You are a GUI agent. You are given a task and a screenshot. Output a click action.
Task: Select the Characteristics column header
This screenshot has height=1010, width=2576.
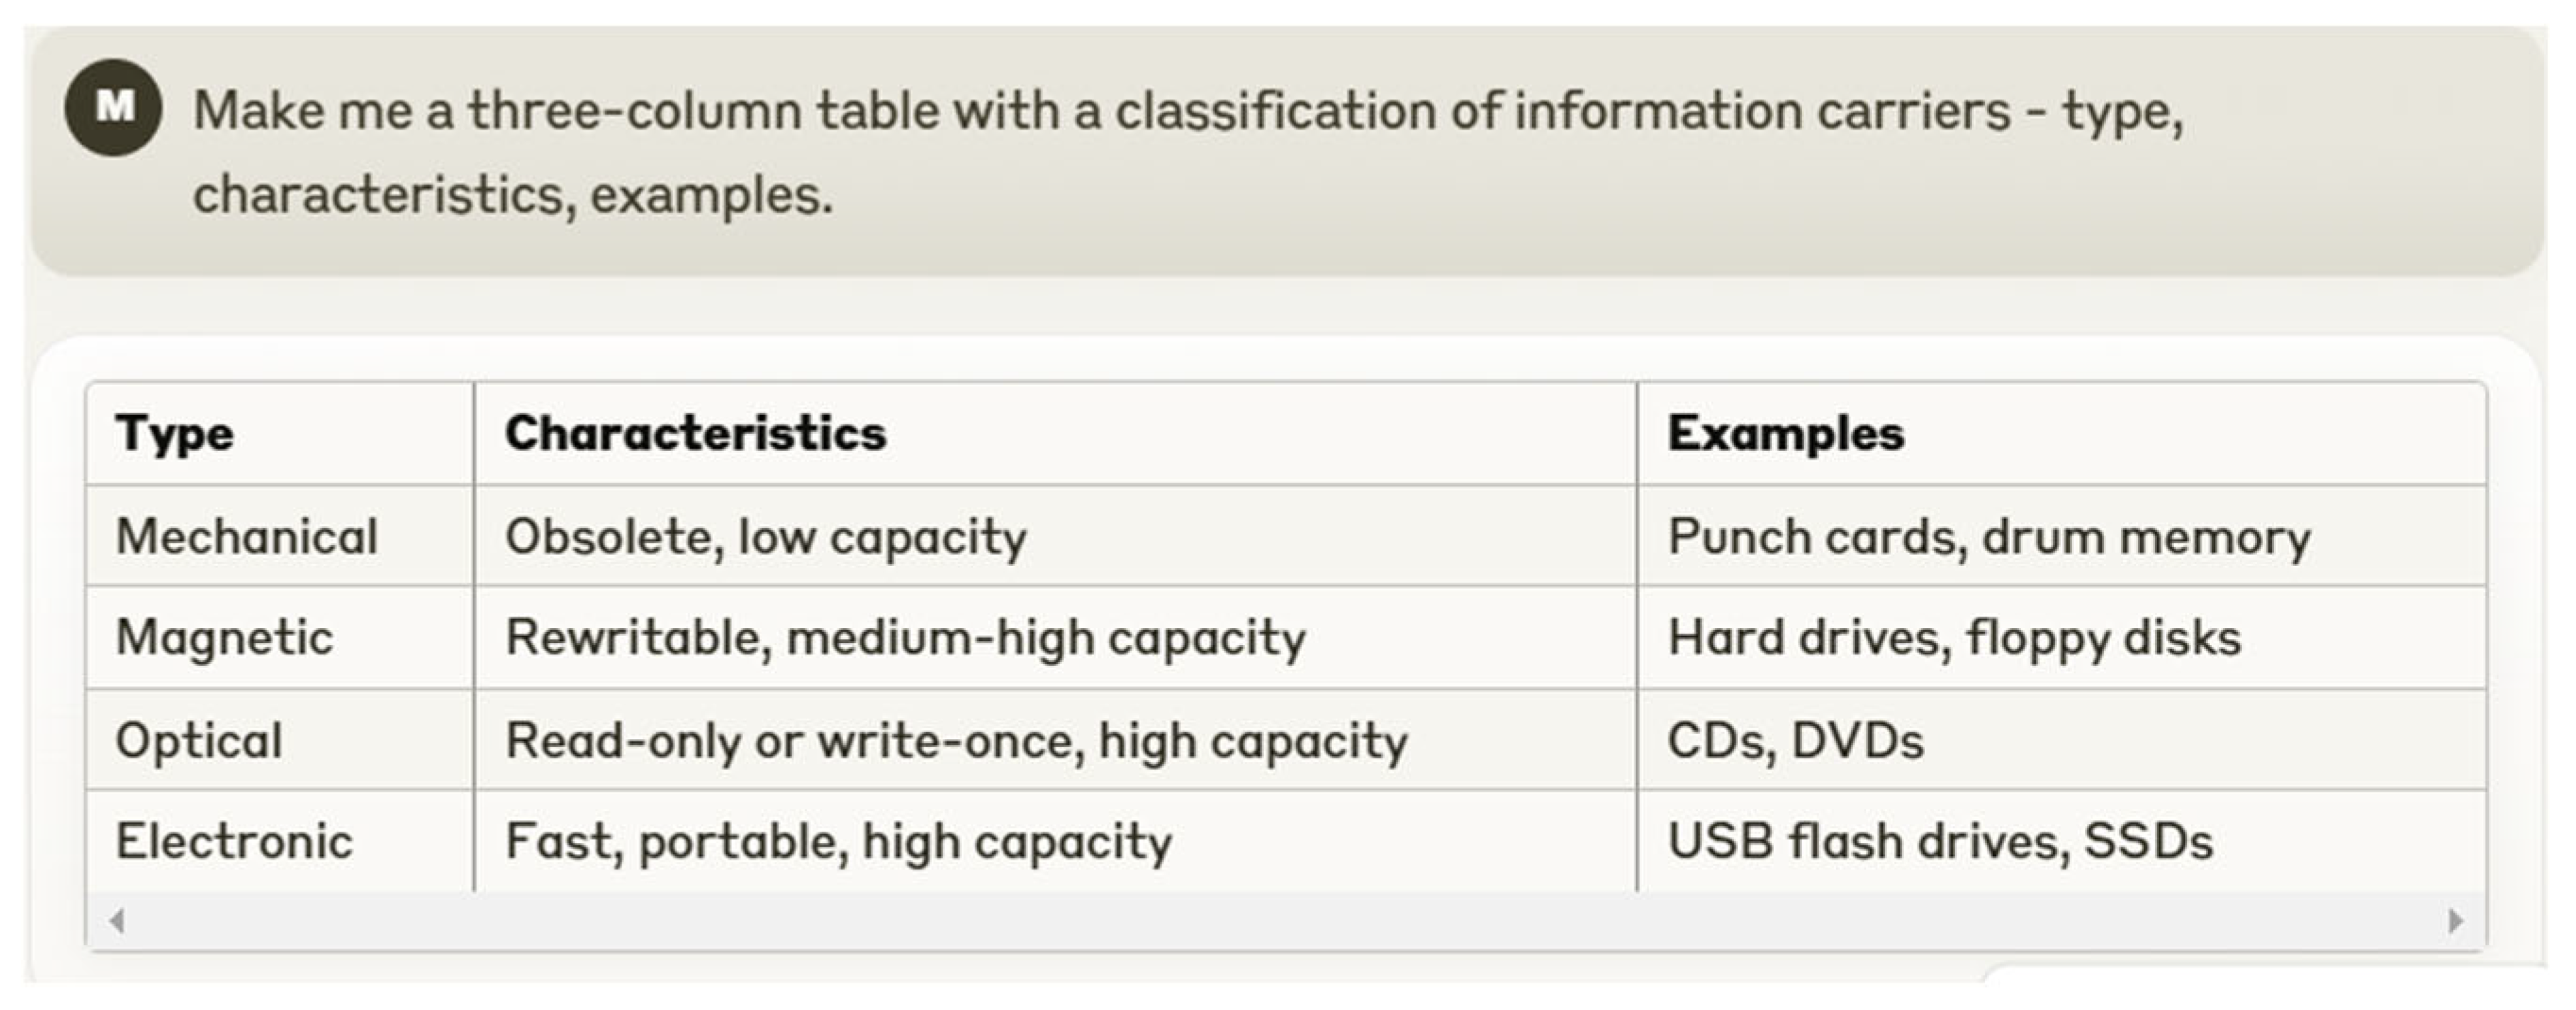click(x=696, y=434)
